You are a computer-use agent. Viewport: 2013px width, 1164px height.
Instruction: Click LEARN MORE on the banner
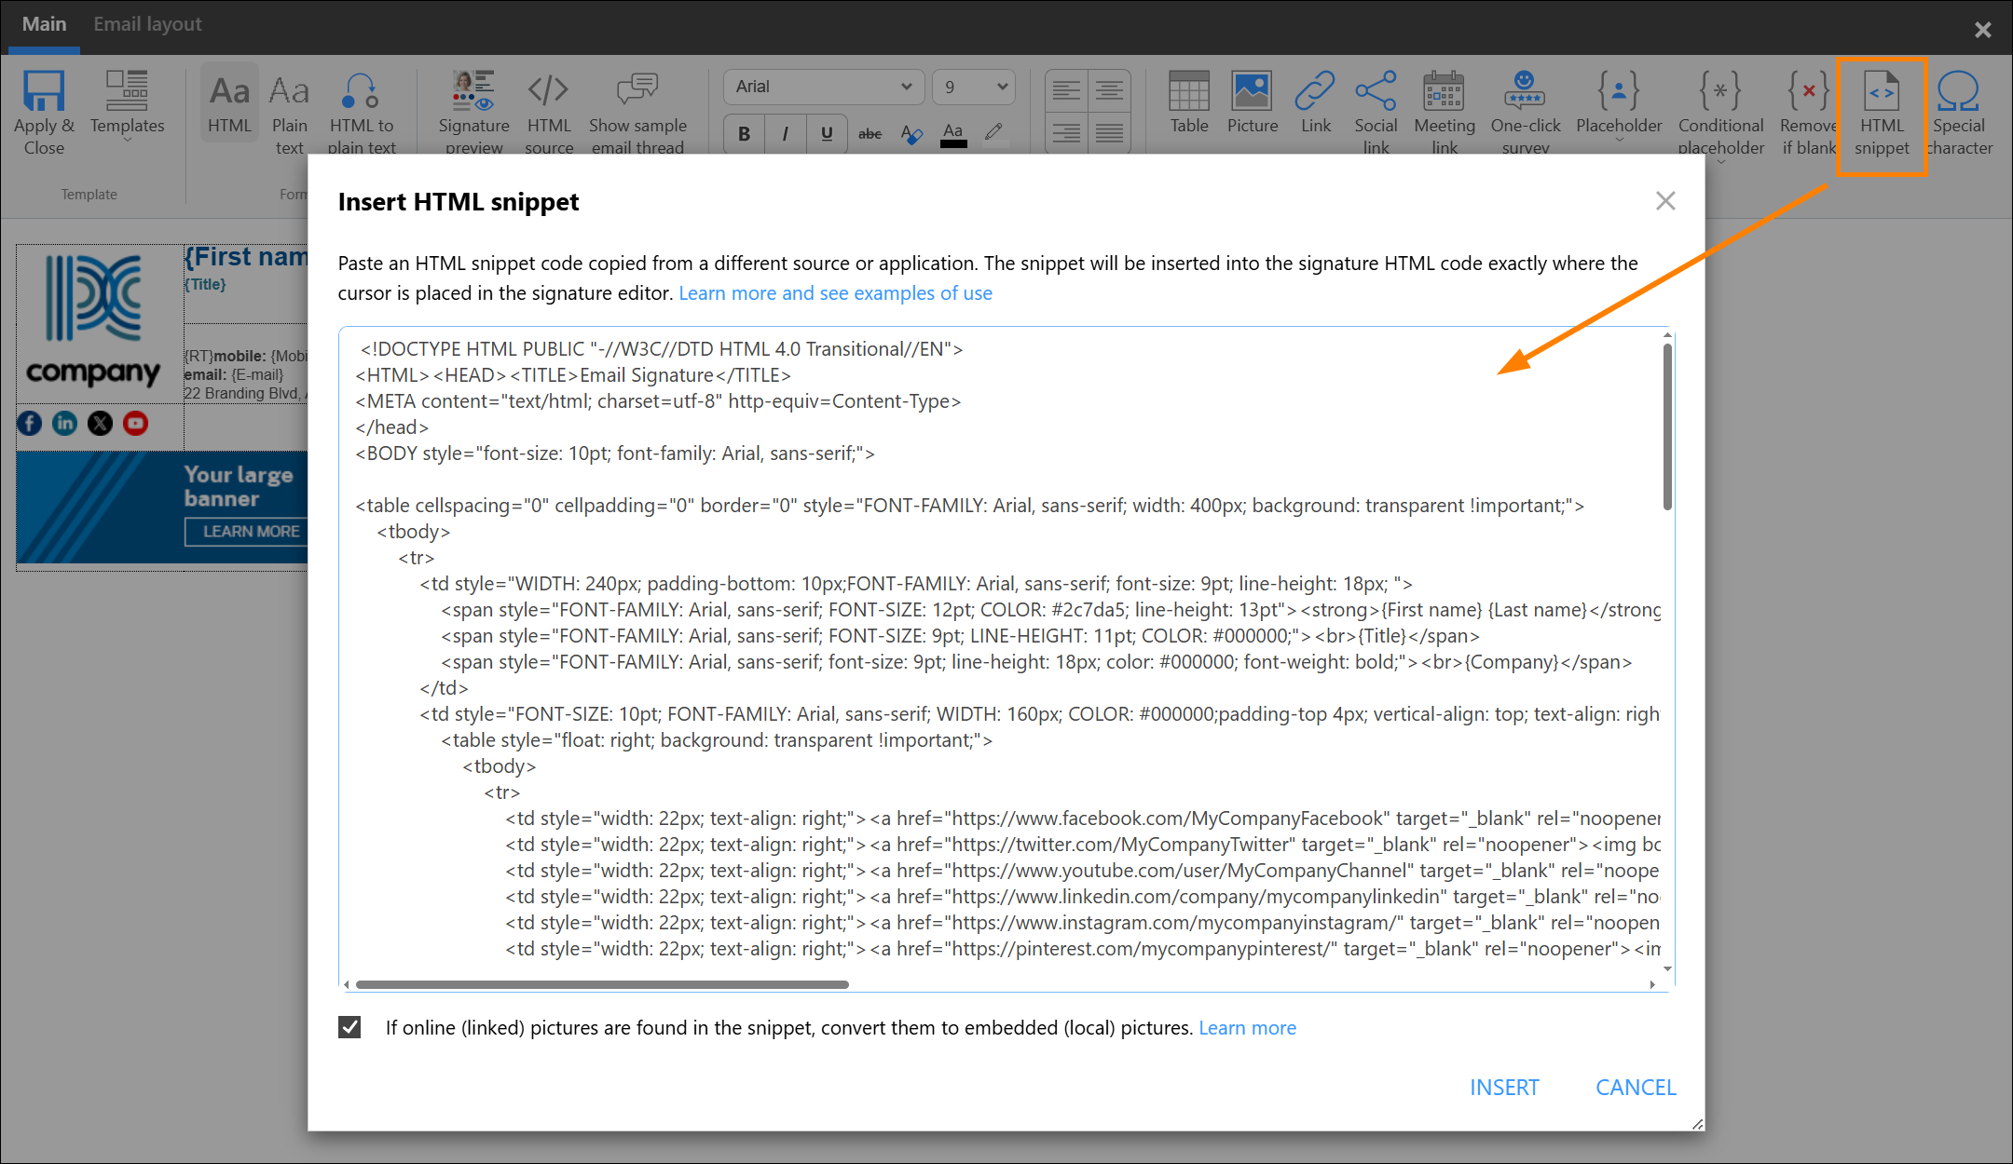247,531
